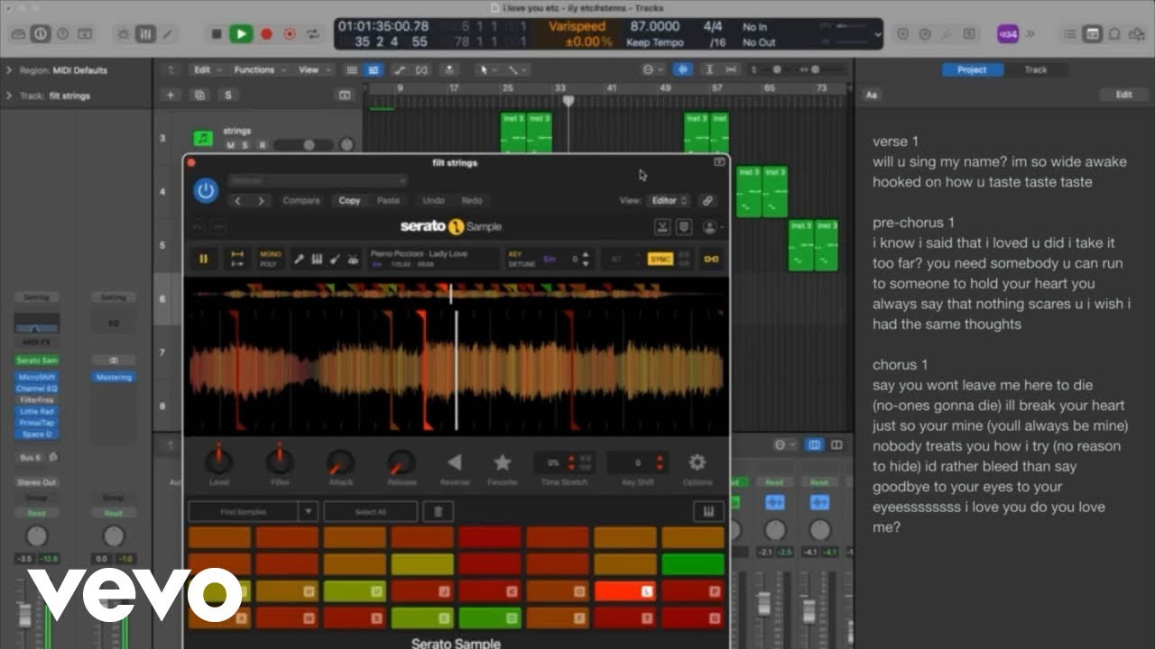Expand the Track: filt strings disclosure triangle
The height and width of the screenshot is (649, 1155).
(9, 96)
